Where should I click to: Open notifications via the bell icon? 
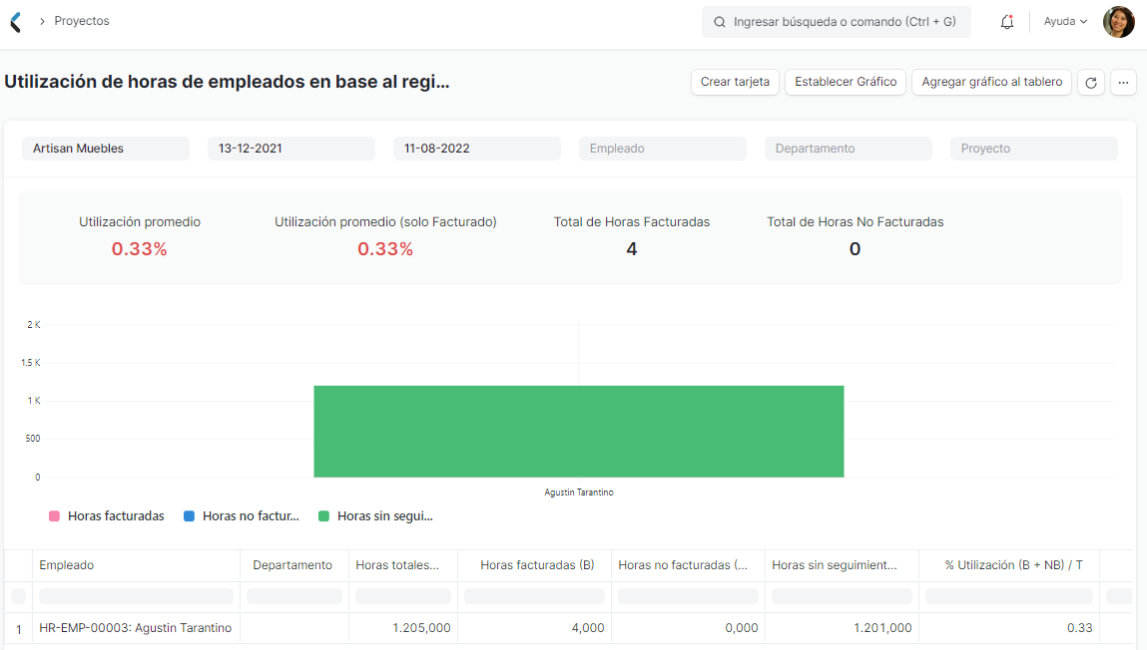pos(1006,21)
